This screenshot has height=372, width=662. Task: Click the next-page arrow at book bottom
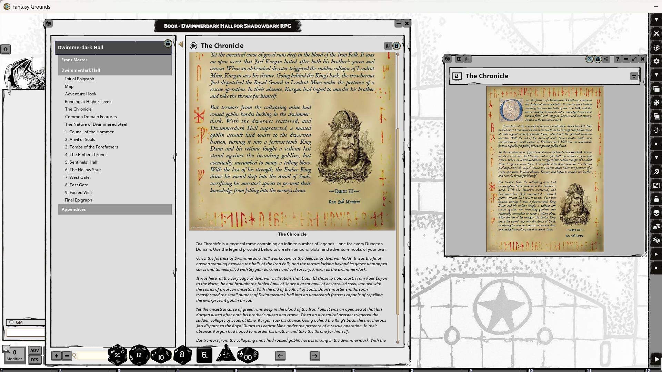point(314,355)
